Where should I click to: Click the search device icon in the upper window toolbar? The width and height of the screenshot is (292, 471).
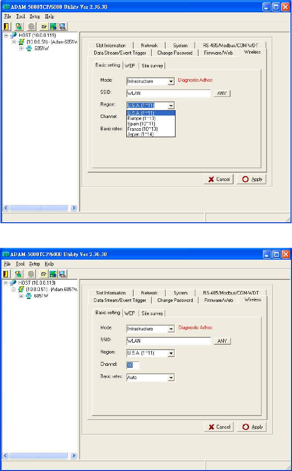click(19, 27)
